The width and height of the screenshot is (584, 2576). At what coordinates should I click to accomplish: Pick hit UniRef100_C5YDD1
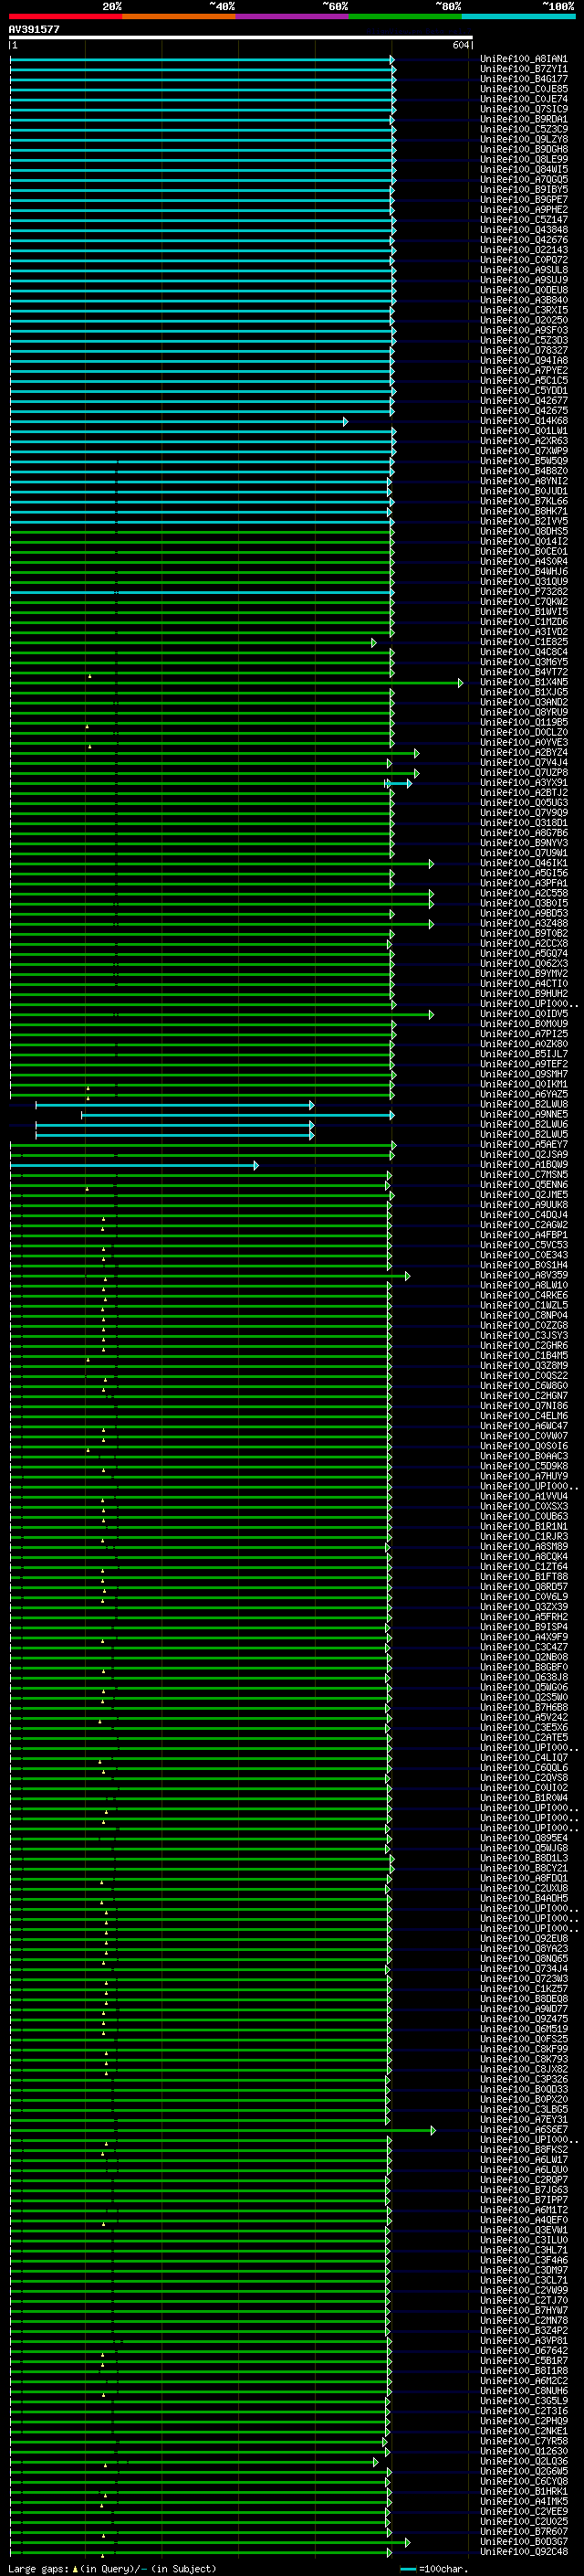click(x=524, y=390)
